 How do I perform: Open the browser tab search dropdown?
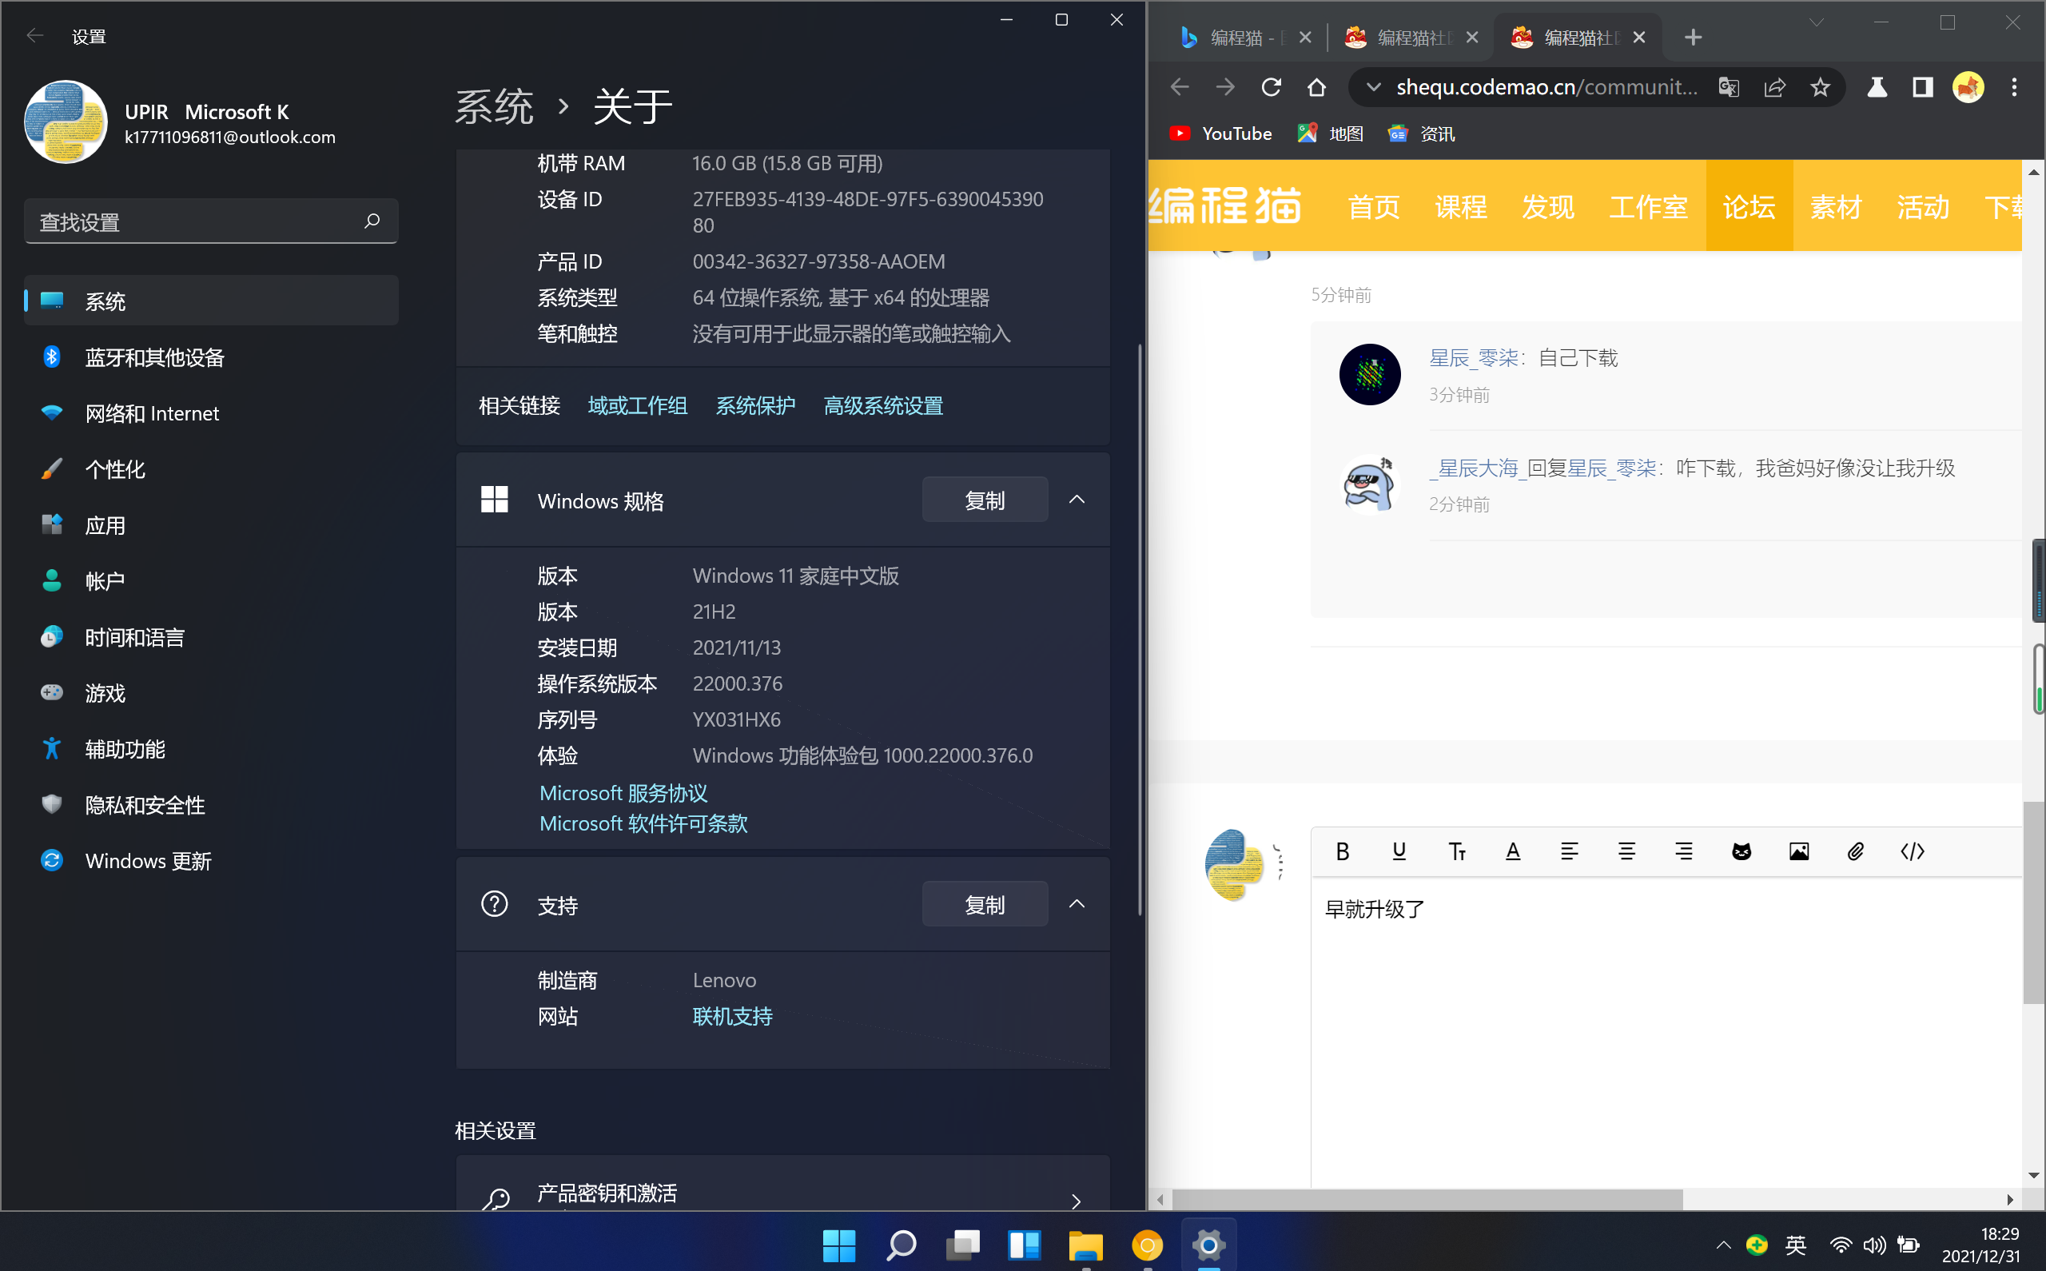click(x=1817, y=22)
